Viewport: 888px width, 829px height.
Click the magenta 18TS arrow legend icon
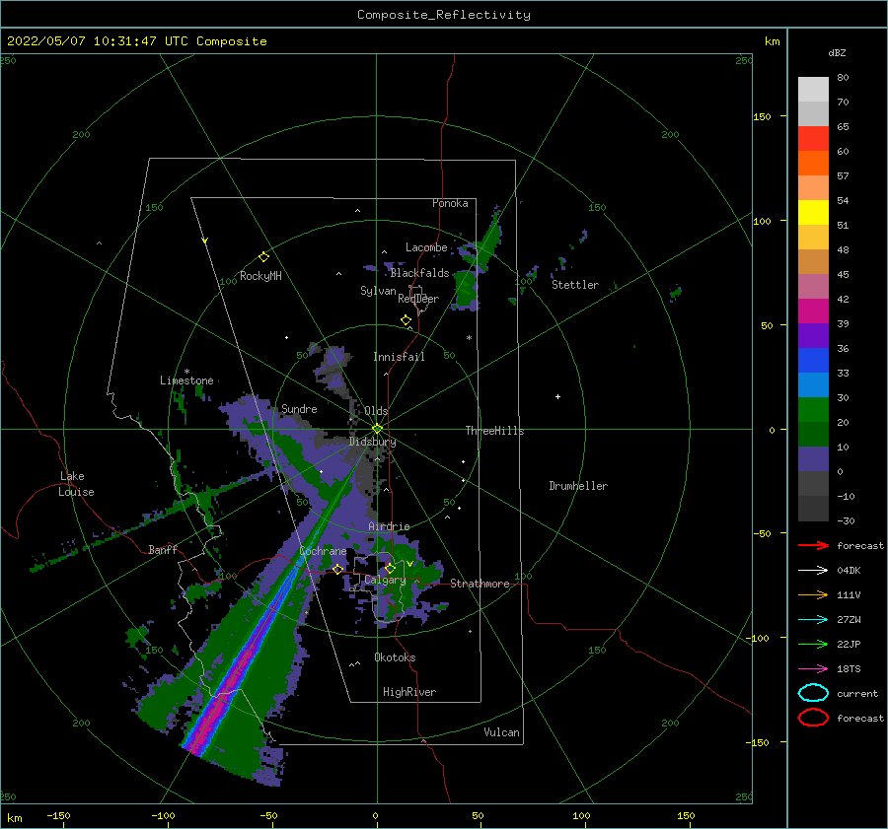point(813,669)
